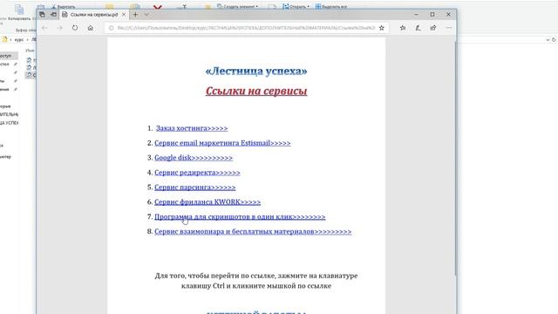This screenshot has height=314, width=558.
Task: Open the Add notes pen icon
Action: coord(418,28)
